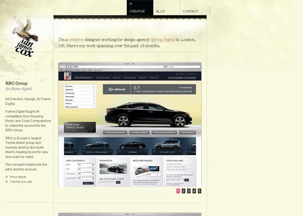
Task: Follow the 'creative' link in intro text
Action: [76, 40]
